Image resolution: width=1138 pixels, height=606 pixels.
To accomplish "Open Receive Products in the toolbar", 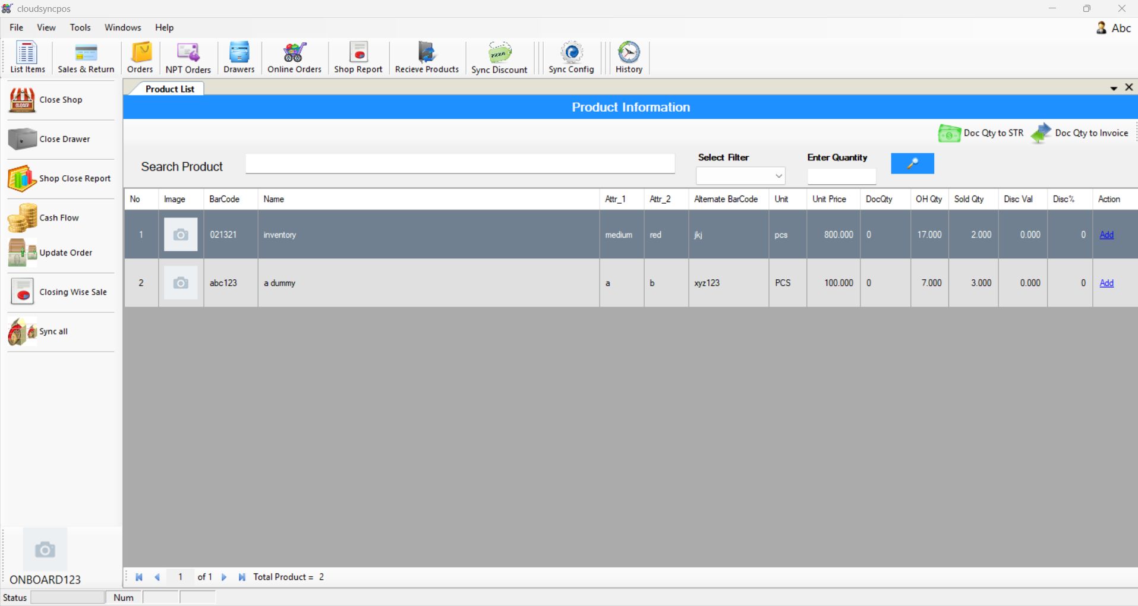I will coord(427,58).
